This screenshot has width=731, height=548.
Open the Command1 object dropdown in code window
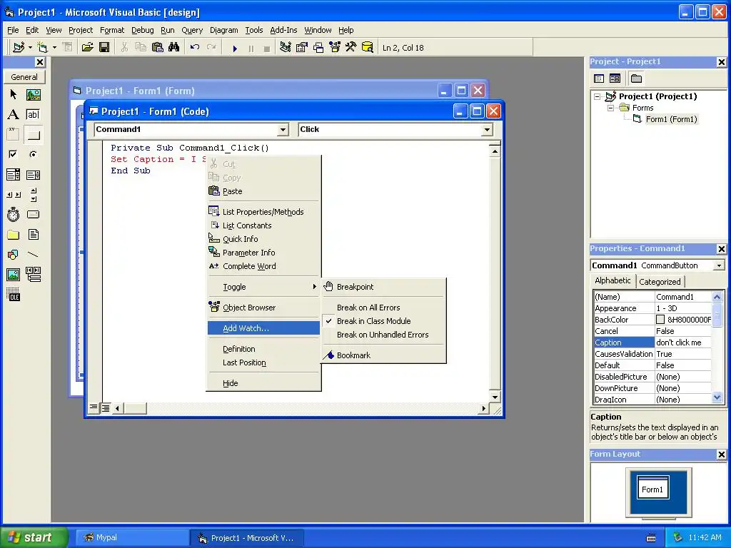[283, 130]
